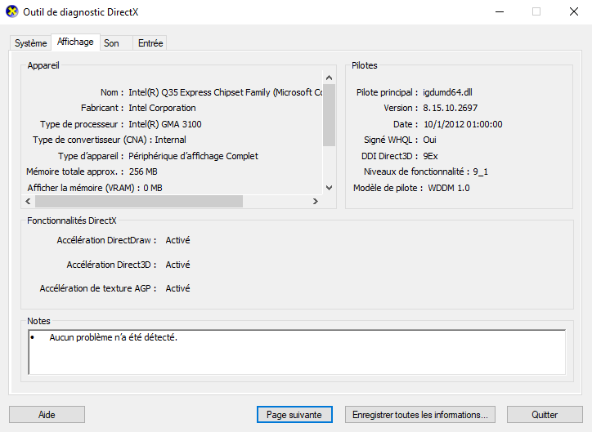This screenshot has height=432, width=592.
Task: Click the Quitter button
Action: pos(545,415)
